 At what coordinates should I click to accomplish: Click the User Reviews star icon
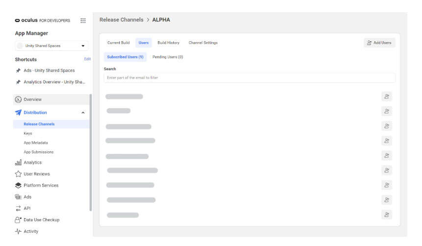click(18, 174)
